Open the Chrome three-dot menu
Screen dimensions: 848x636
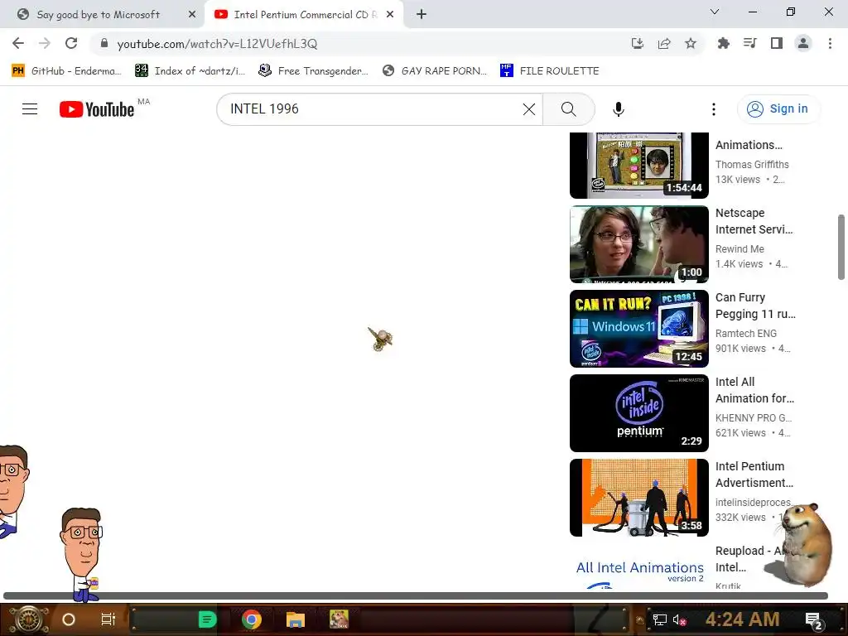(x=830, y=43)
